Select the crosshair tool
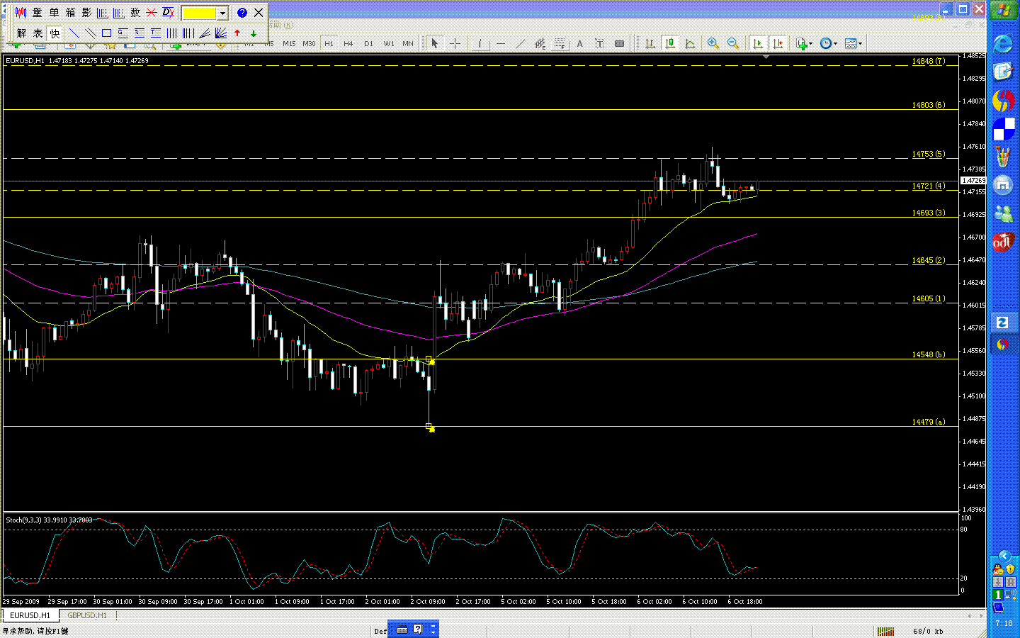1020x638 pixels. (455, 44)
